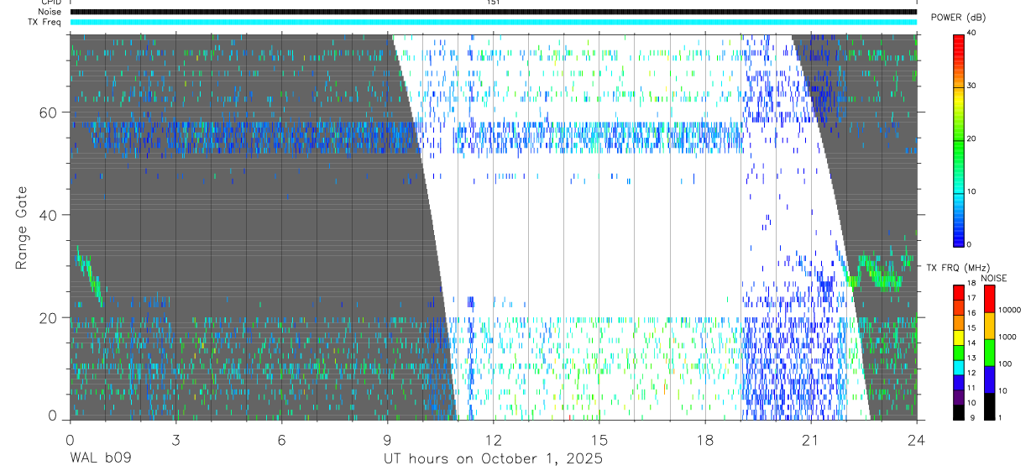Pick the red segment of NOISE colorbar
This screenshot has width=1031, height=476.
coord(989,299)
